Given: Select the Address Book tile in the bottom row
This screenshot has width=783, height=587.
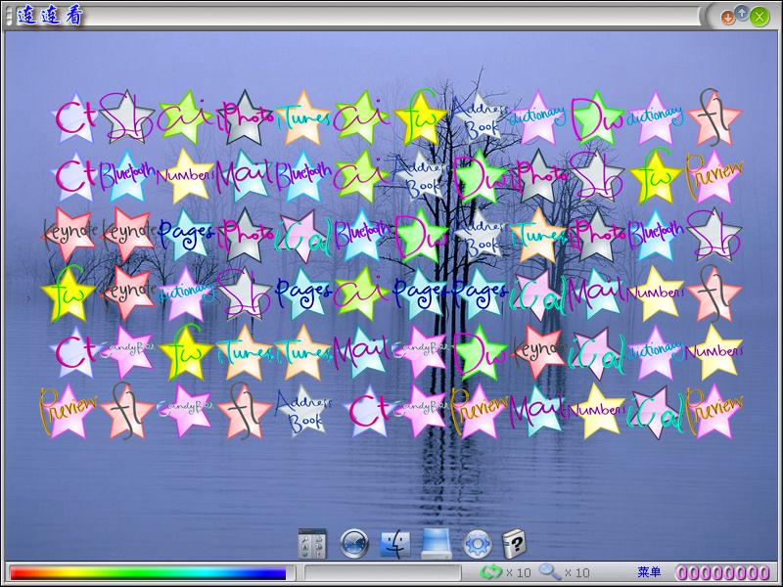Looking at the screenshot, I should point(303,411).
